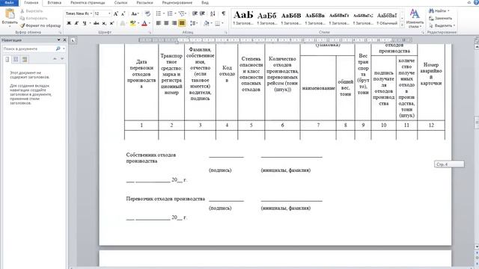The image size is (479, 269).
Task: Click the Paste (Вставить) clipboard icon
Action: (10, 14)
